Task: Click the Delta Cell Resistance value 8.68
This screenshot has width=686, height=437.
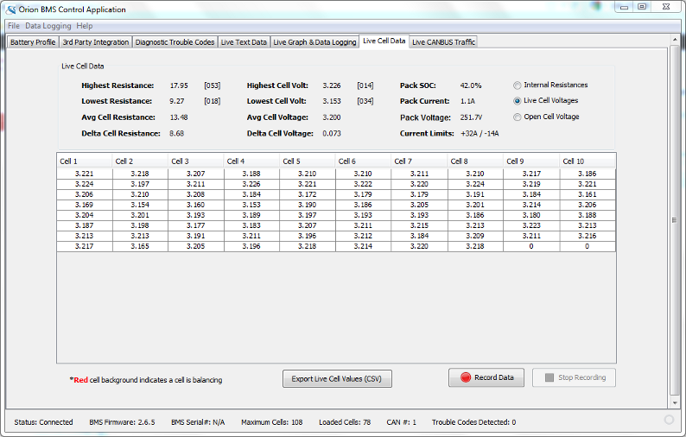Action: tap(177, 133)
